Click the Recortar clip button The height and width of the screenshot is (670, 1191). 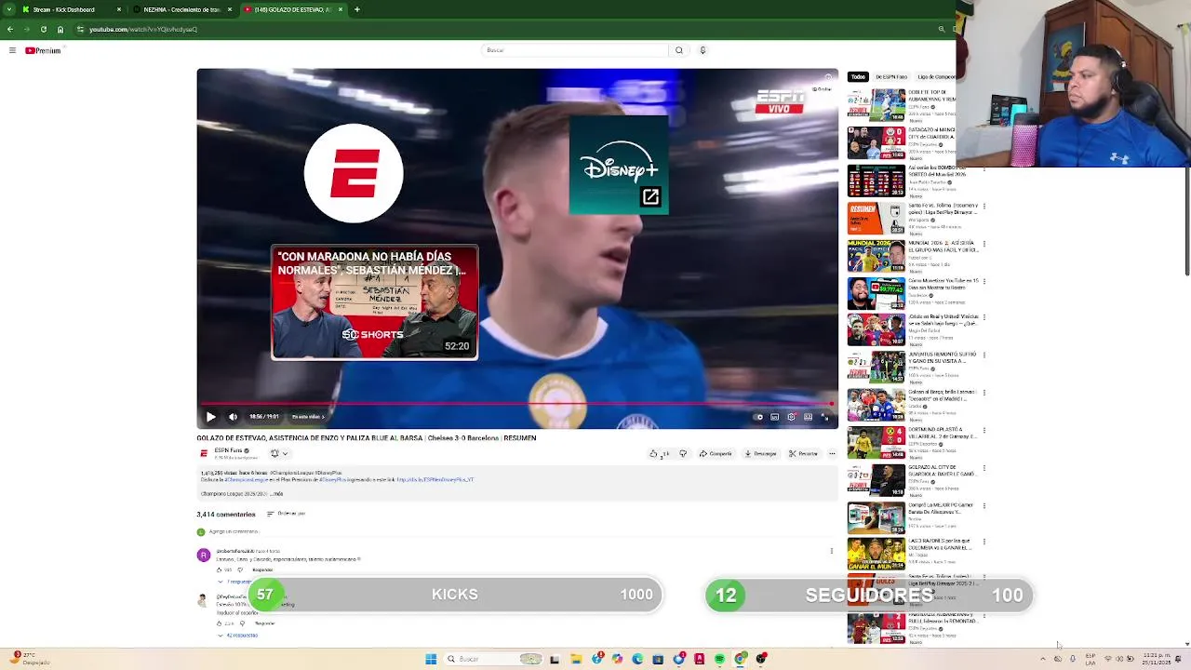click(803, 454)
